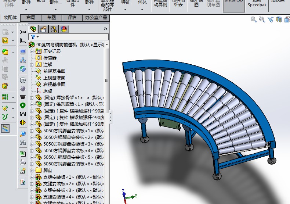This screenshot has height=204, width=290.
Task: Open dropdown arrow beside the linear pattern icon
Action: 13,97
